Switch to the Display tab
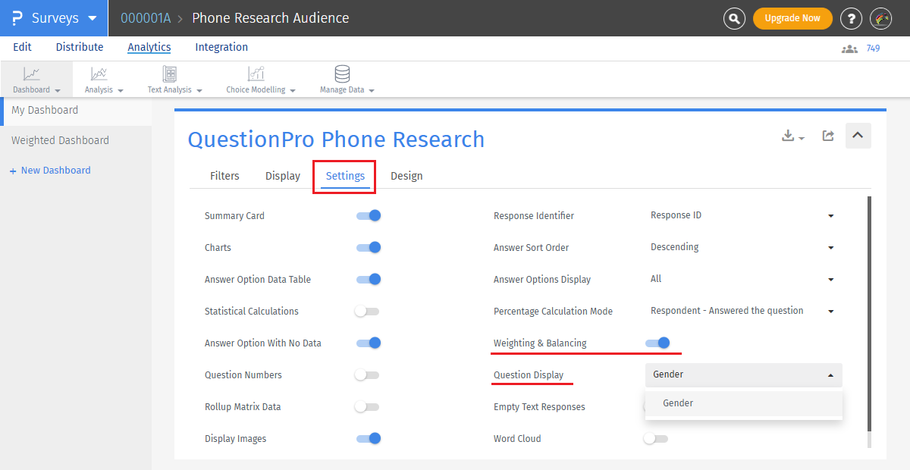 (x=283, y=176)
